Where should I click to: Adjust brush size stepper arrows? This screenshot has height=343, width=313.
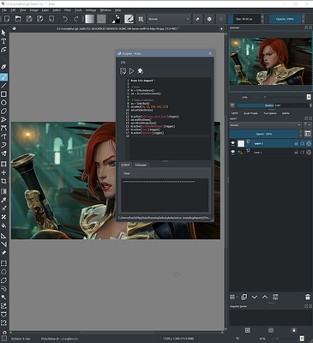(262, 19)
